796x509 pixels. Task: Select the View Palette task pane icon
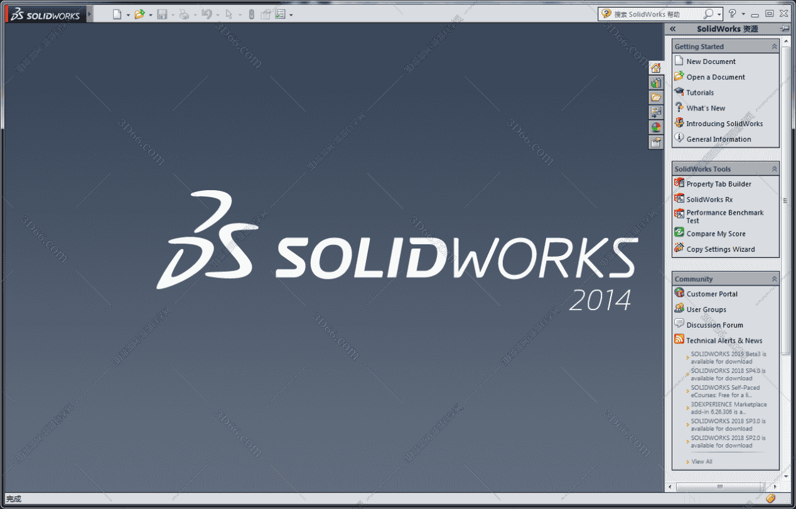[656, 112]
